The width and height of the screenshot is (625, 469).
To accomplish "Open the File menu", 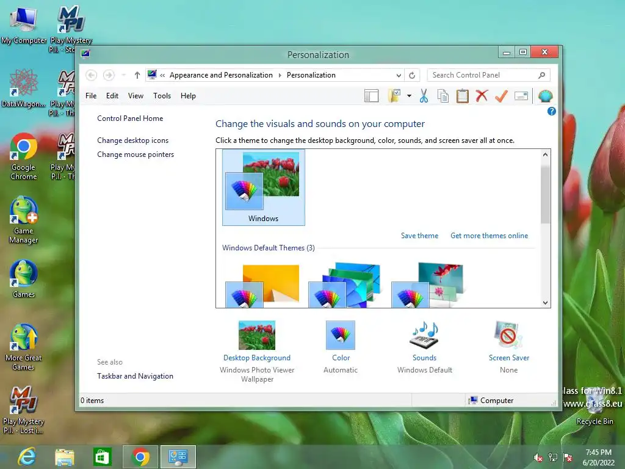I will click(x=91, y=96).
